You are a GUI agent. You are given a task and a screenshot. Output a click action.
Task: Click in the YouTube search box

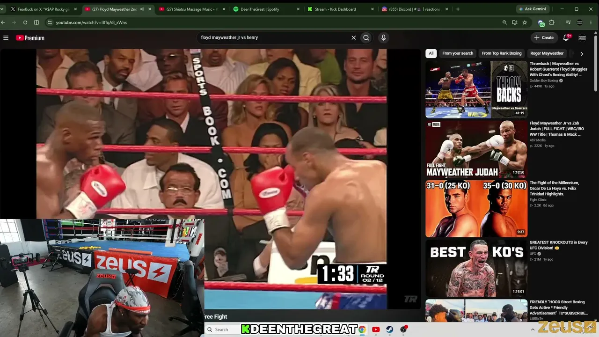click(x=274, y=38)
